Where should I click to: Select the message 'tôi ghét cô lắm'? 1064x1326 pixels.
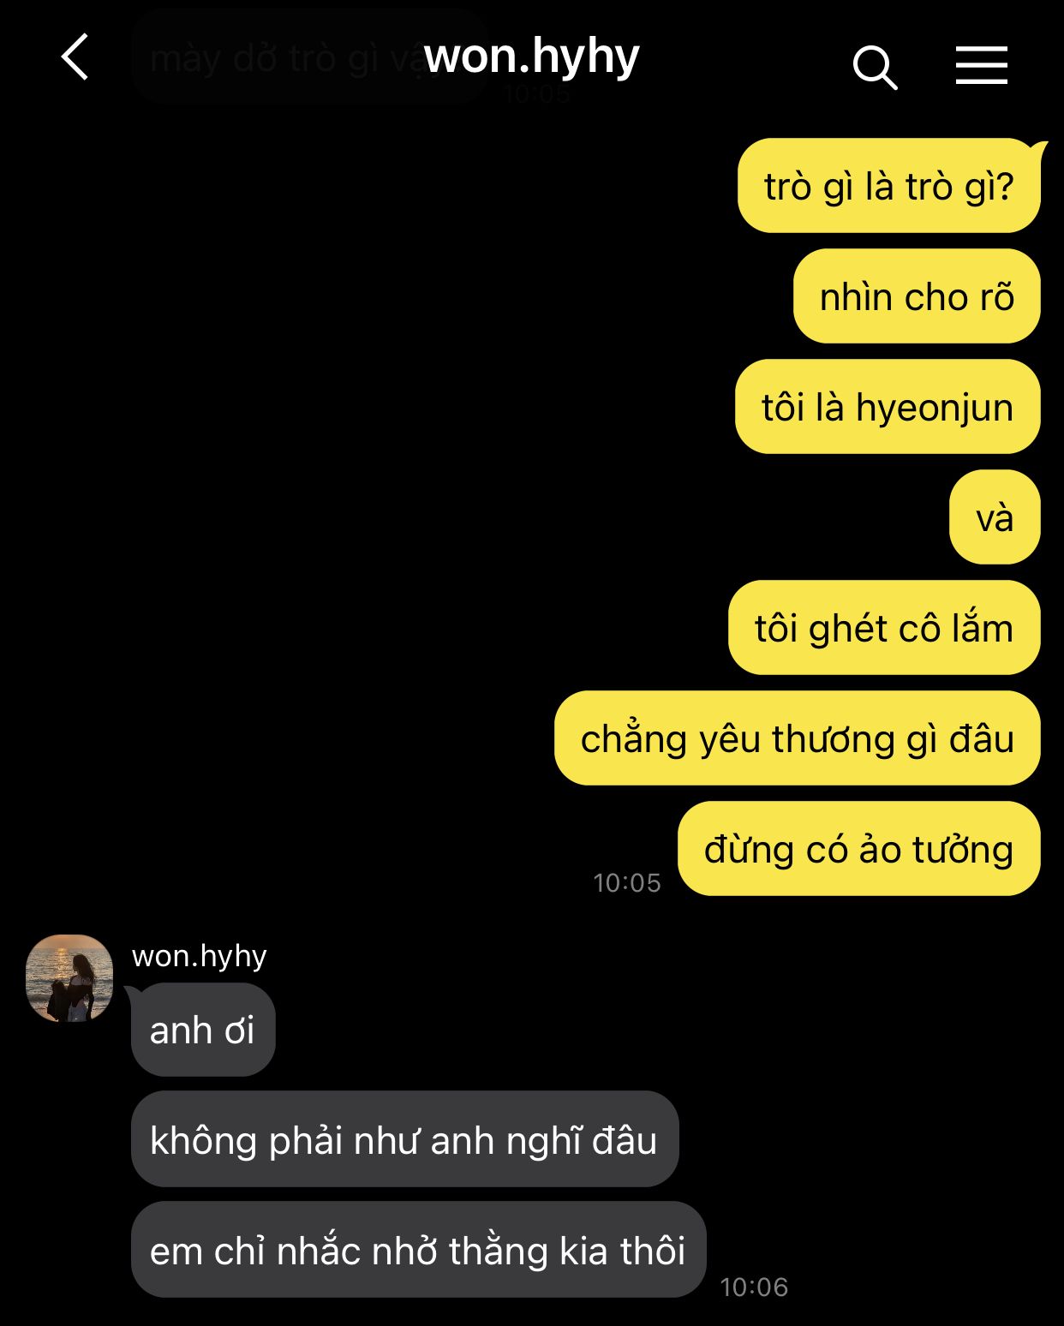click(884, 628)
